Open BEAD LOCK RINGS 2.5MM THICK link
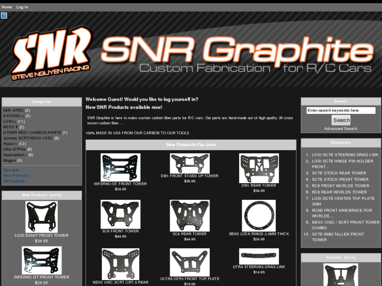The width and height of the screenshot is (382, 286). [x=259, y=234]
